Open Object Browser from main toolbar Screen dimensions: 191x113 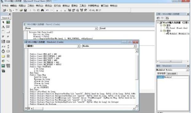[x=81, y=10]
